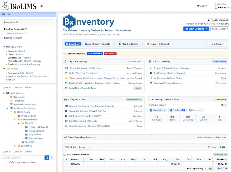
Task: Click the Start Ordering button
Action: (x=196, y=29)
